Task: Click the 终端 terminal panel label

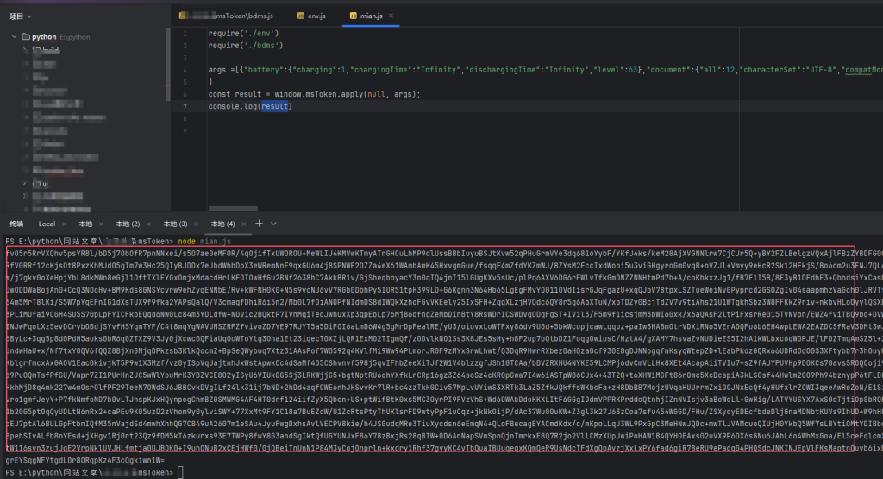Action: pyautogui.click(x=16, y=224)
